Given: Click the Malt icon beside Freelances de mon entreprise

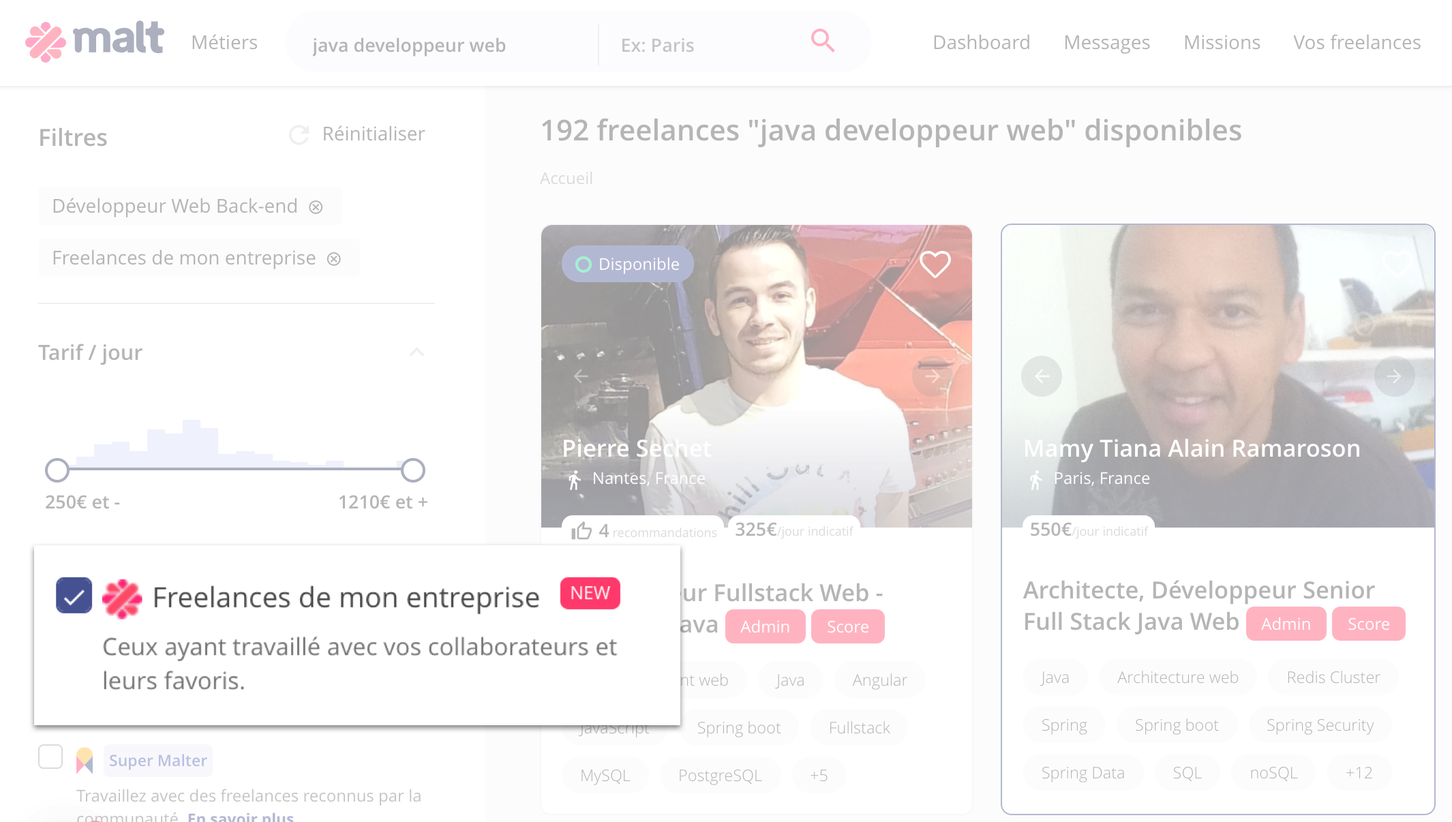Looking at the screenshot, I should tap(122, 598).
